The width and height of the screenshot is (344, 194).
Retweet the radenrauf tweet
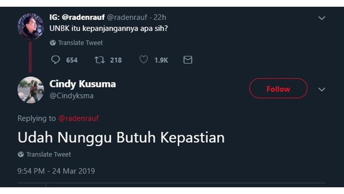(100, 60)
